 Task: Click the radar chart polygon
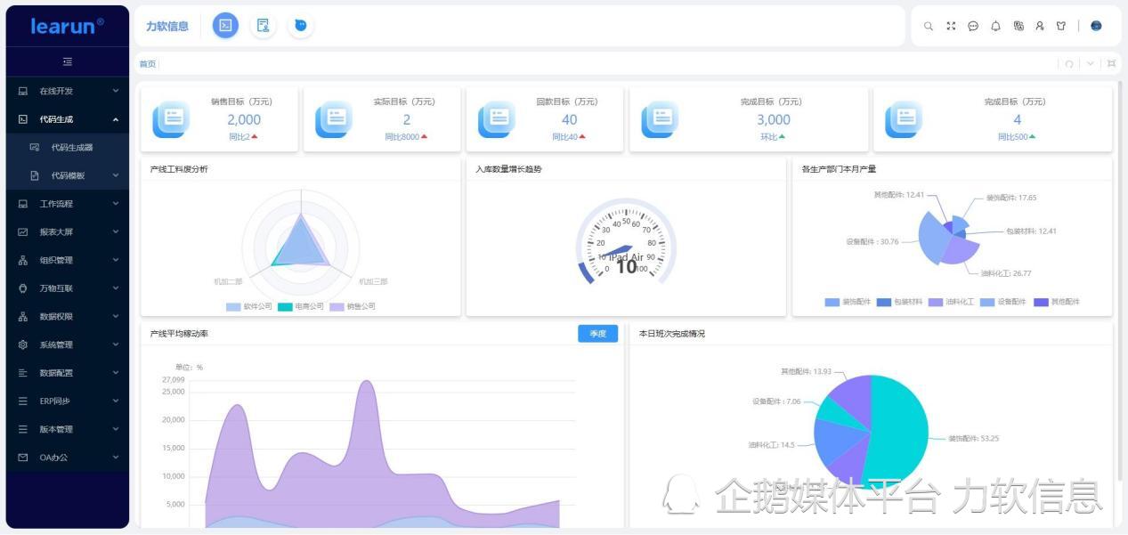coord(300,245)
